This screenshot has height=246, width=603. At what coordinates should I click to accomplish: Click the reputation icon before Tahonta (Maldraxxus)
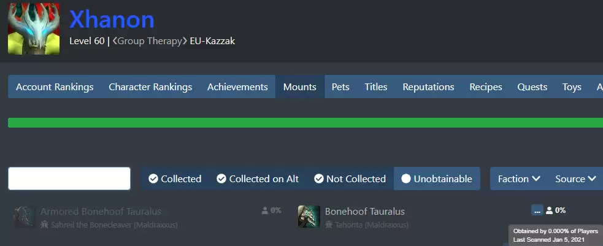[328, 225]
